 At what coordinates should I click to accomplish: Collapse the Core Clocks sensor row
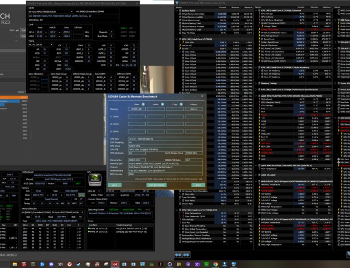pyautogui.click(x=180, y=52)
